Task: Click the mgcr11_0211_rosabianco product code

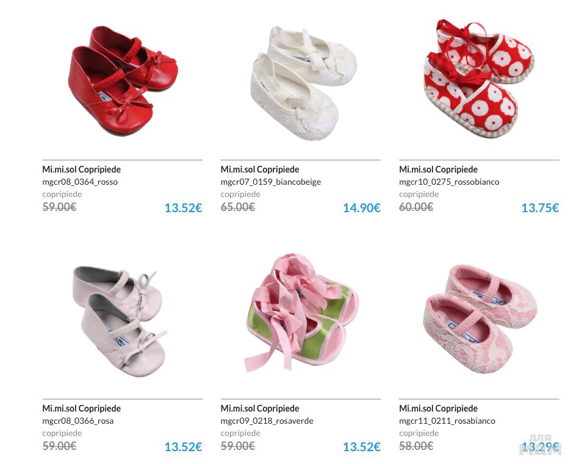Action: tap(447, 421)
